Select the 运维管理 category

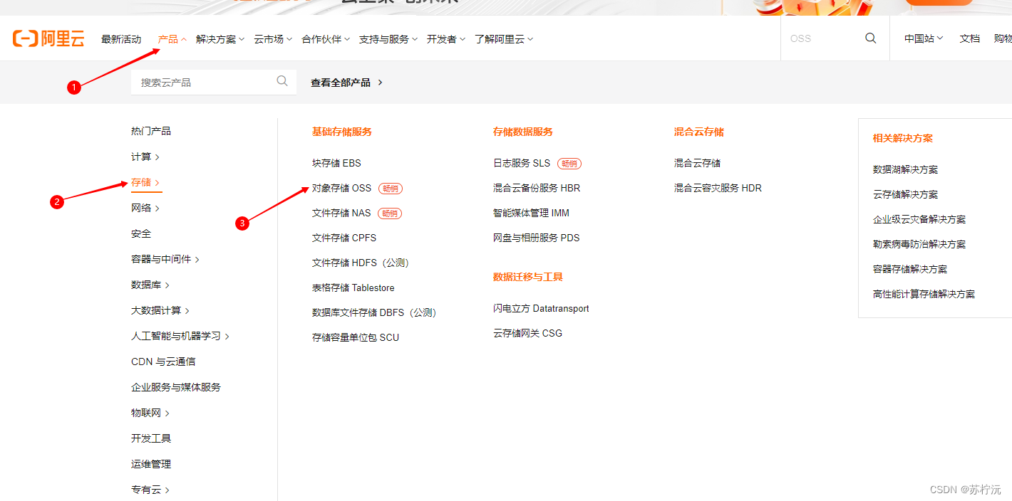pos(151,464)
